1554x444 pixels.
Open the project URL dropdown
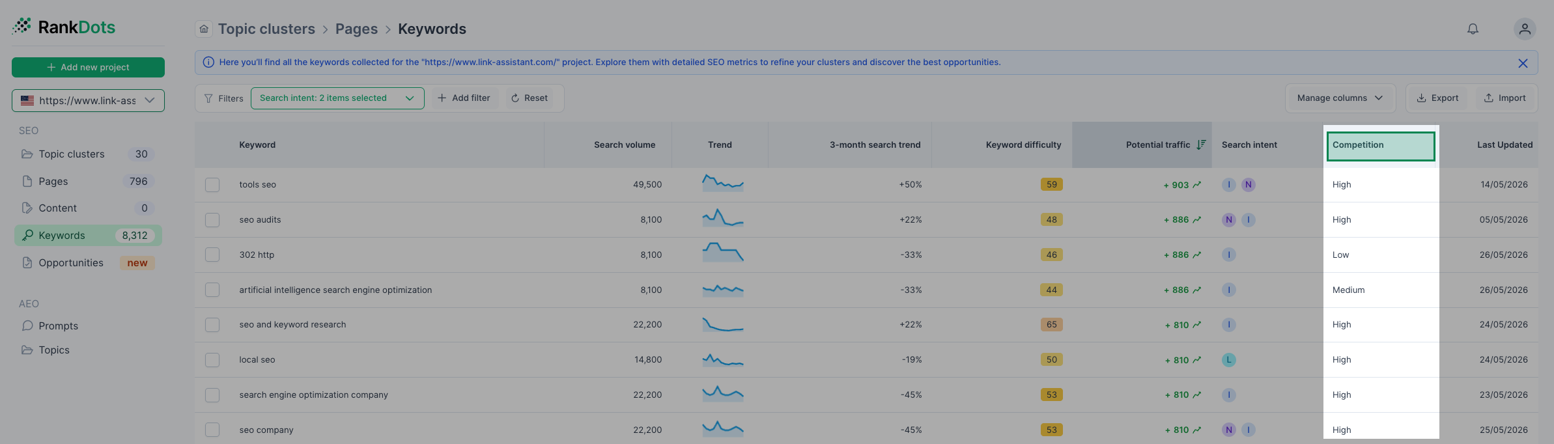point(88,100)
